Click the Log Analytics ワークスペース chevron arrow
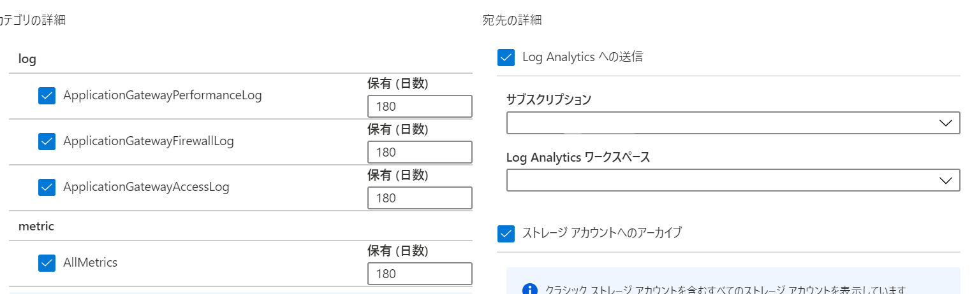This screenshot has height=294, width=979. (x=945, y=181)
